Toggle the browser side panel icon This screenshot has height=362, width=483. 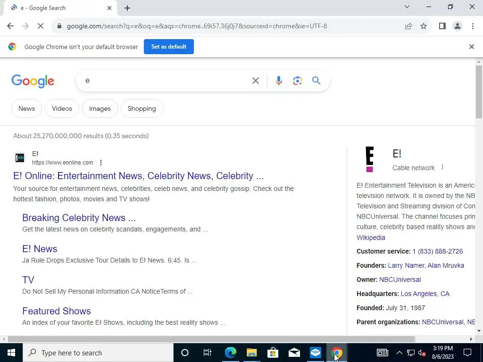pyautogui.click(x=442, y=26)
